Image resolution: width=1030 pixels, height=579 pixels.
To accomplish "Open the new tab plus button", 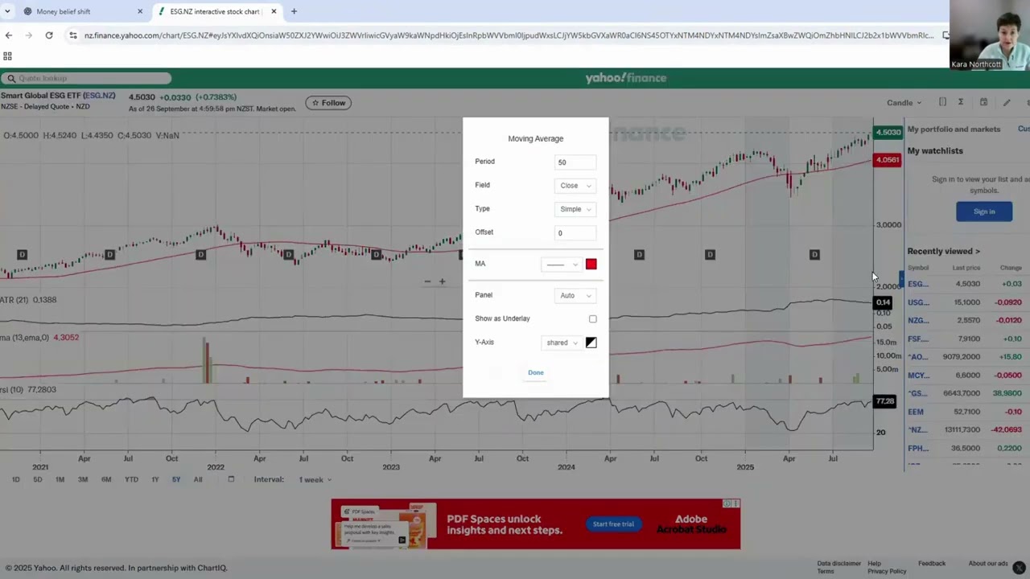I will (294, 11).
